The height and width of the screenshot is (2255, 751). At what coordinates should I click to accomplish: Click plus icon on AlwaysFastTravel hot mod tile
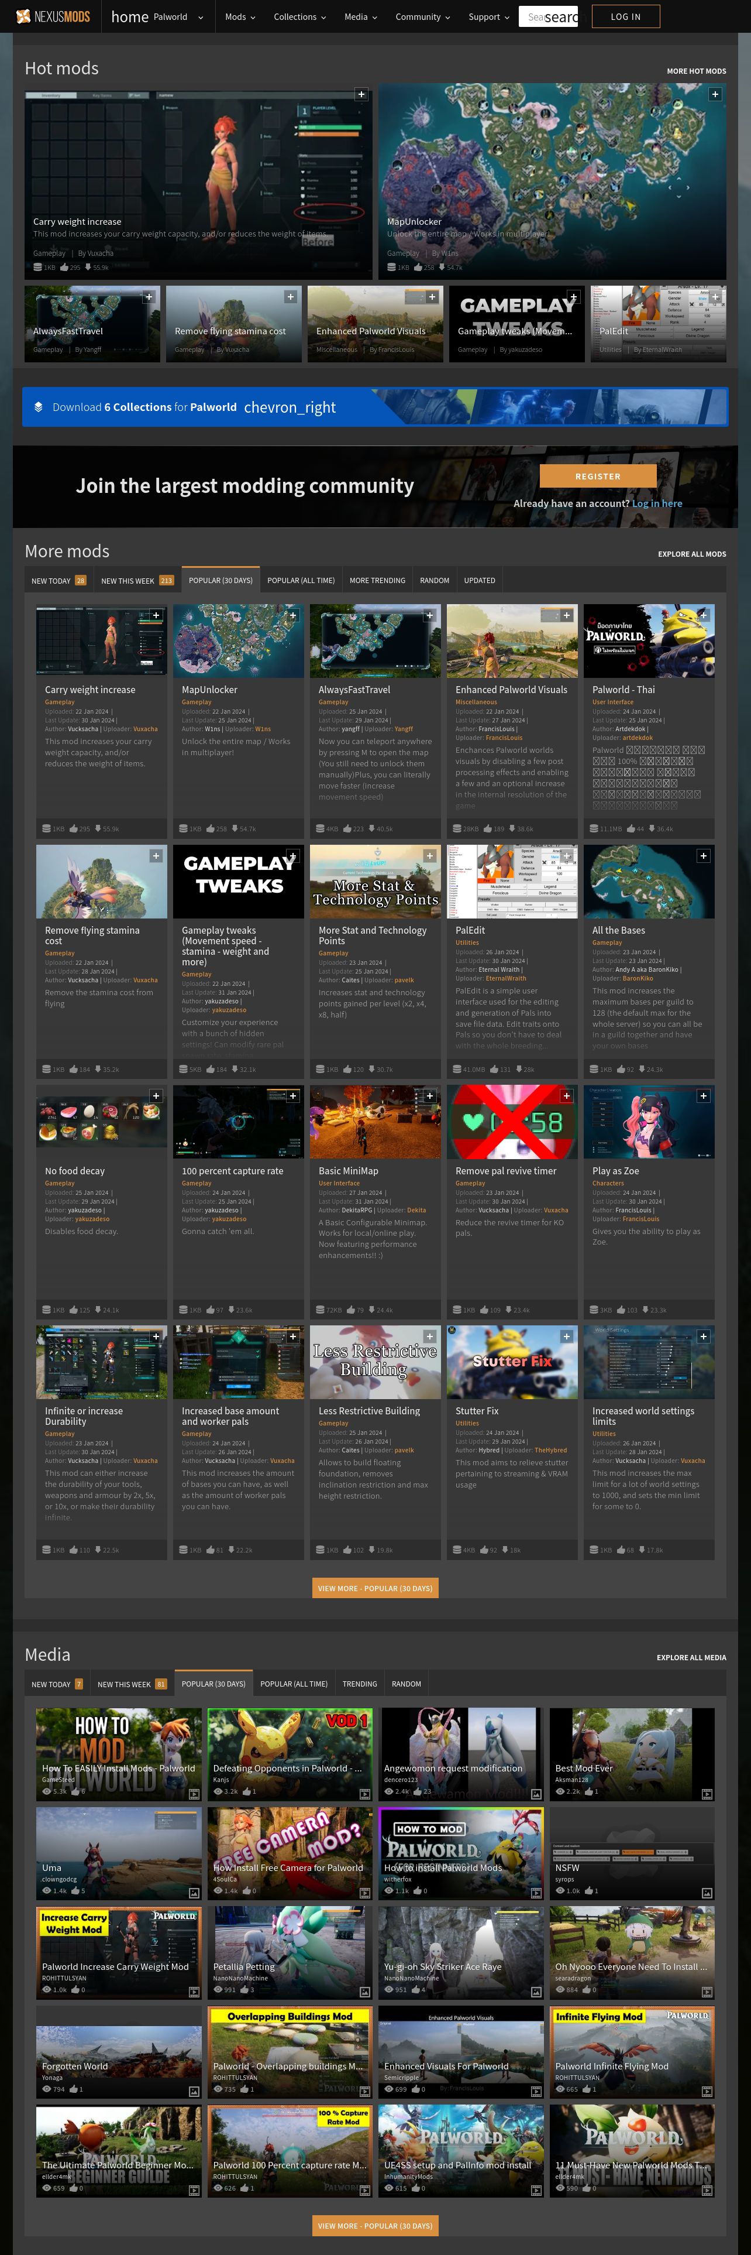[149, 297]
